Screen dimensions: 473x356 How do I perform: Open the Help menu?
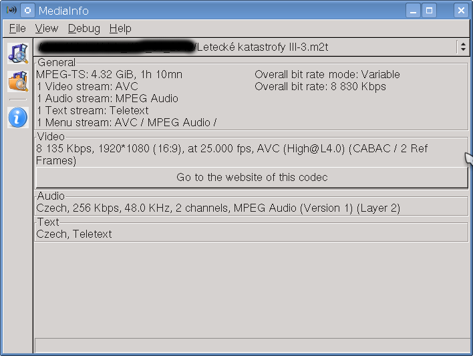point(120,28)
